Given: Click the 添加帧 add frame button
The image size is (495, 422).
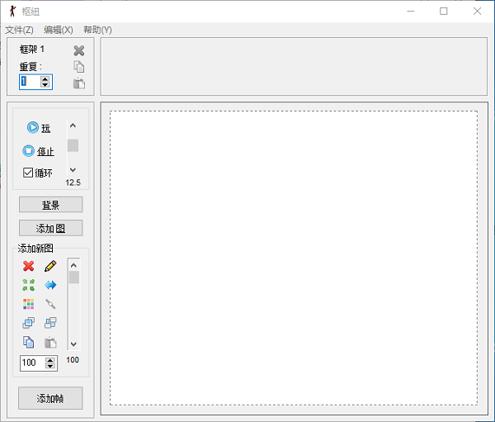Looking at the screenshot, I should point(50,399).
